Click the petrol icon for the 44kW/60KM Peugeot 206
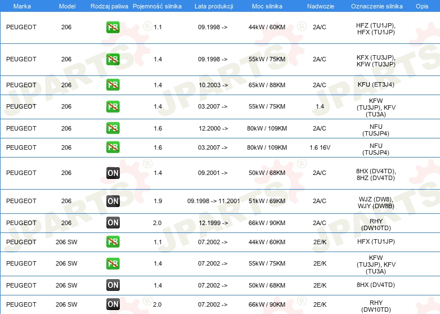 pos(113,27)
